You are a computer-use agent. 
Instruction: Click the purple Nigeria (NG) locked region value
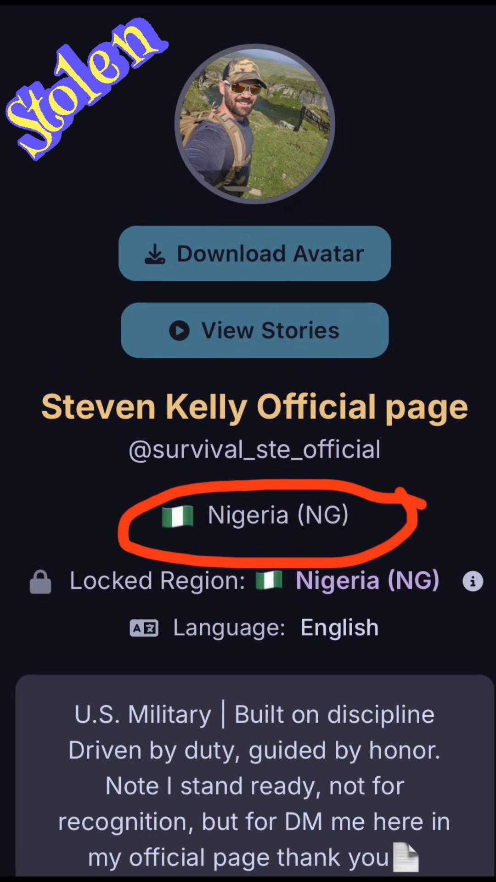(367, 581)
